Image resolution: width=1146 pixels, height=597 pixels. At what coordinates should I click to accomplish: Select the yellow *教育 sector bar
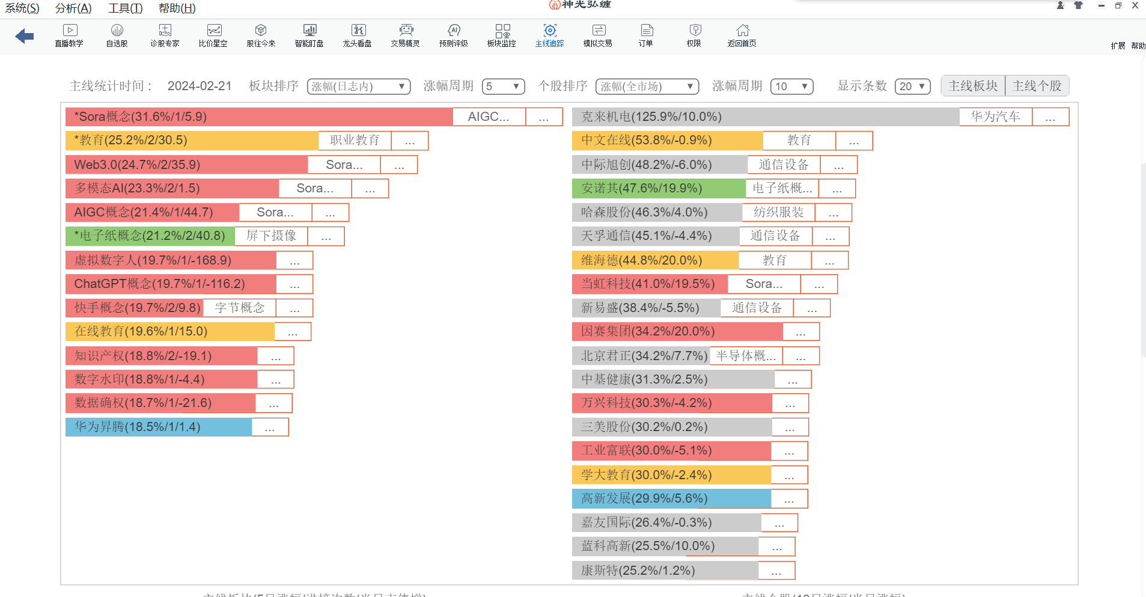(x=192, y=140)
